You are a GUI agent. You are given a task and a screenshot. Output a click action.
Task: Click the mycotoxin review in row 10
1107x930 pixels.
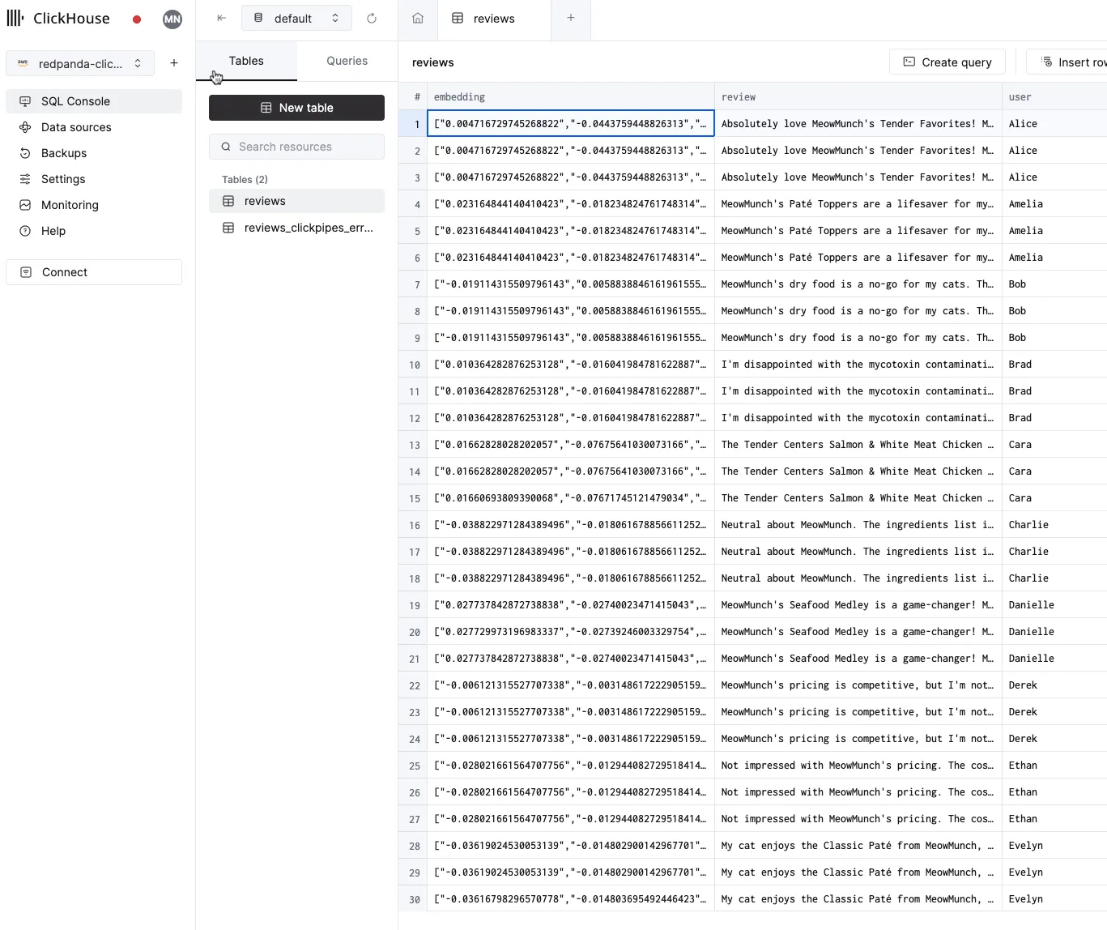pos(858,365)
